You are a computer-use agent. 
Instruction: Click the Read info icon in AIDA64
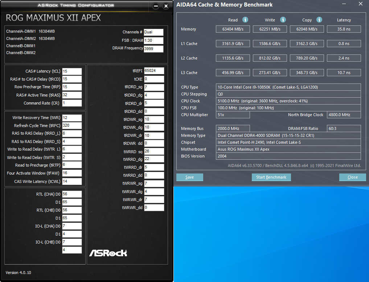245,20
